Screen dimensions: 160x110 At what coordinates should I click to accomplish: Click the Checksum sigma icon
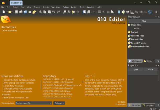(141, 12)
